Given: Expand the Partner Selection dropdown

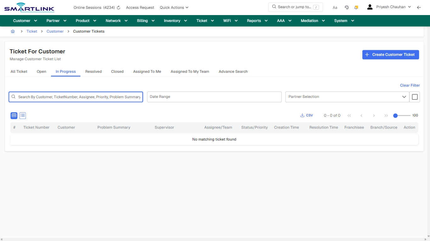Looking at the screenshot, I should click(x=404, y=97).
